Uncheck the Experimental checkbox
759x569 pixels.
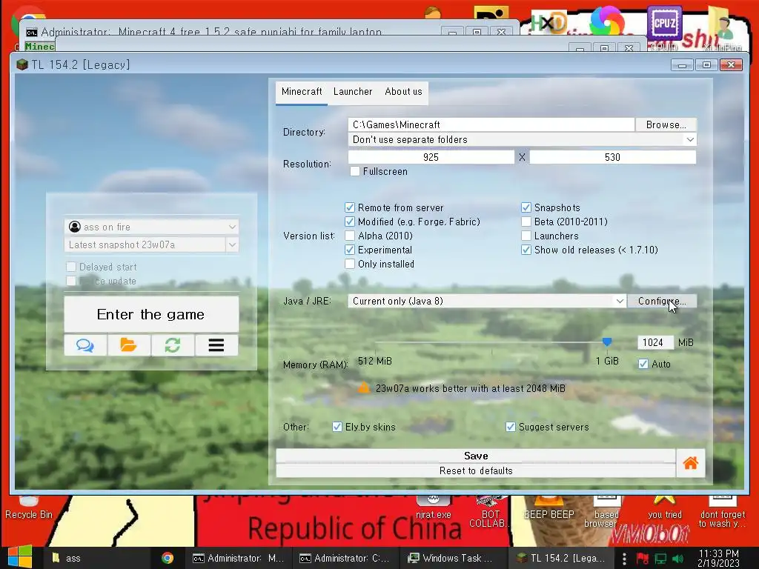350,250
